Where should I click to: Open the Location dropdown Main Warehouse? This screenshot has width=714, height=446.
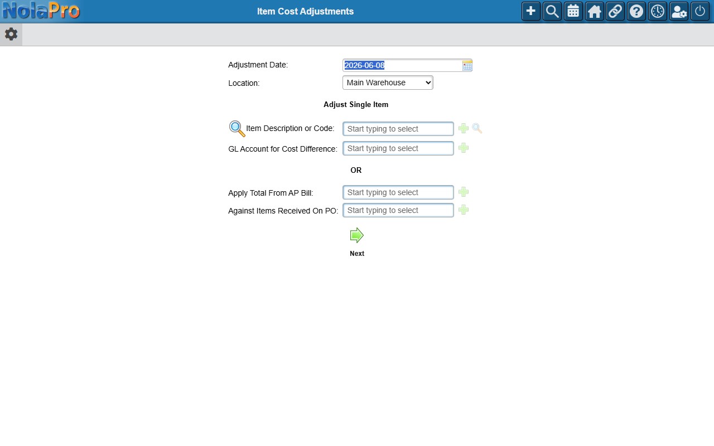pos(388,83)
